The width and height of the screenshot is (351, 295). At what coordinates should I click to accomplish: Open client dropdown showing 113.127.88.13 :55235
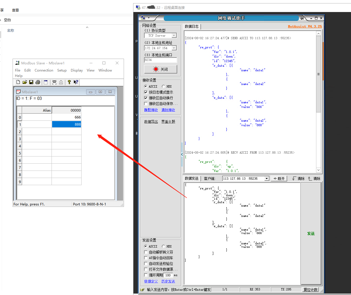pyautogui.click(x=267, y=179)
